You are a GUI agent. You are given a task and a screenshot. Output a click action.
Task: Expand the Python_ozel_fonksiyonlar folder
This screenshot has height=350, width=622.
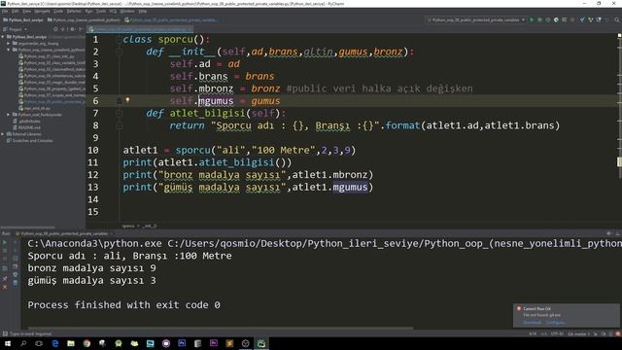(x=9, y=115)
